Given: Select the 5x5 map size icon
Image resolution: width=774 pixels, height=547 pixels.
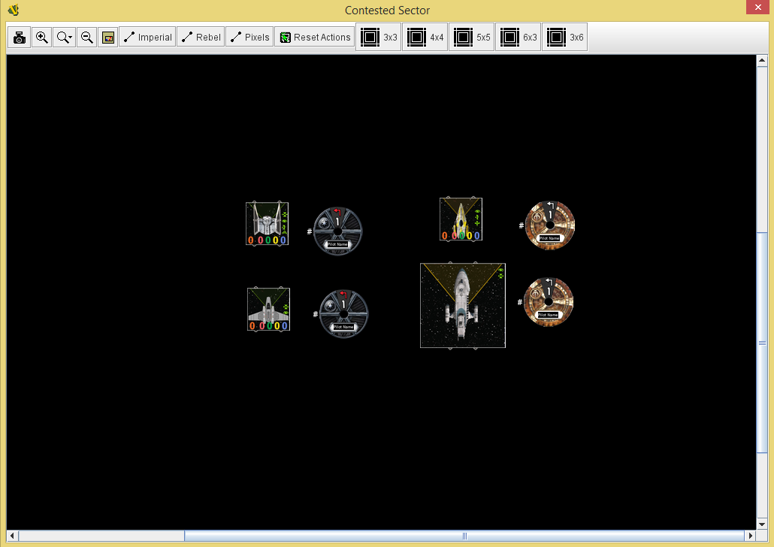Looking at the screenshot, I should point(471,36).
